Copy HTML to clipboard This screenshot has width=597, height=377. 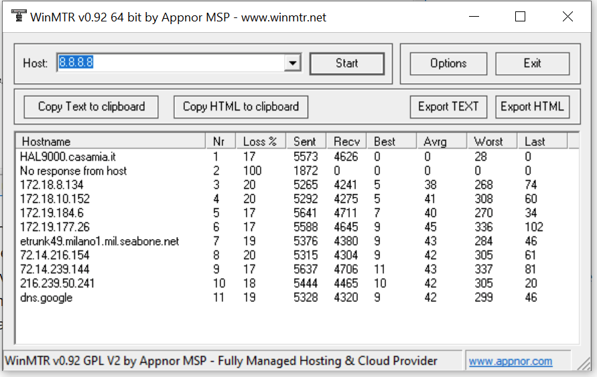(x=241, y=106)
